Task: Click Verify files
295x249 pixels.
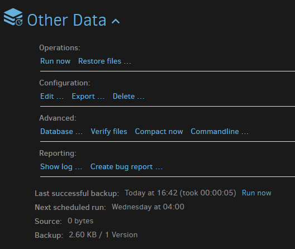Action: (109, 131)
